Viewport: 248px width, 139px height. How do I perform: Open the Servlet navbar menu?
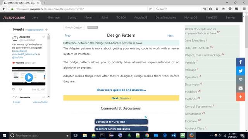[230, 17]
